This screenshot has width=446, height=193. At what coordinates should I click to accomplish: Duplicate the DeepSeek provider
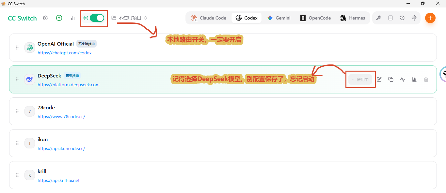pos(391,79)
